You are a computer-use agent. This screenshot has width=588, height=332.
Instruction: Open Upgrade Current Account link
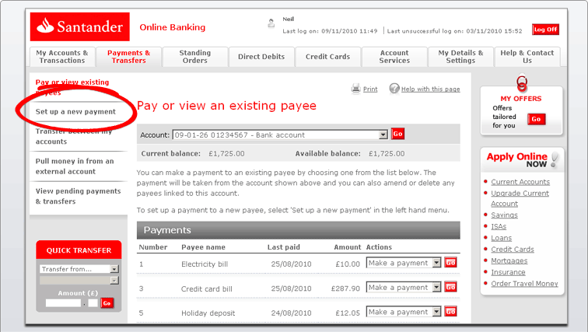tap(520, 198)
